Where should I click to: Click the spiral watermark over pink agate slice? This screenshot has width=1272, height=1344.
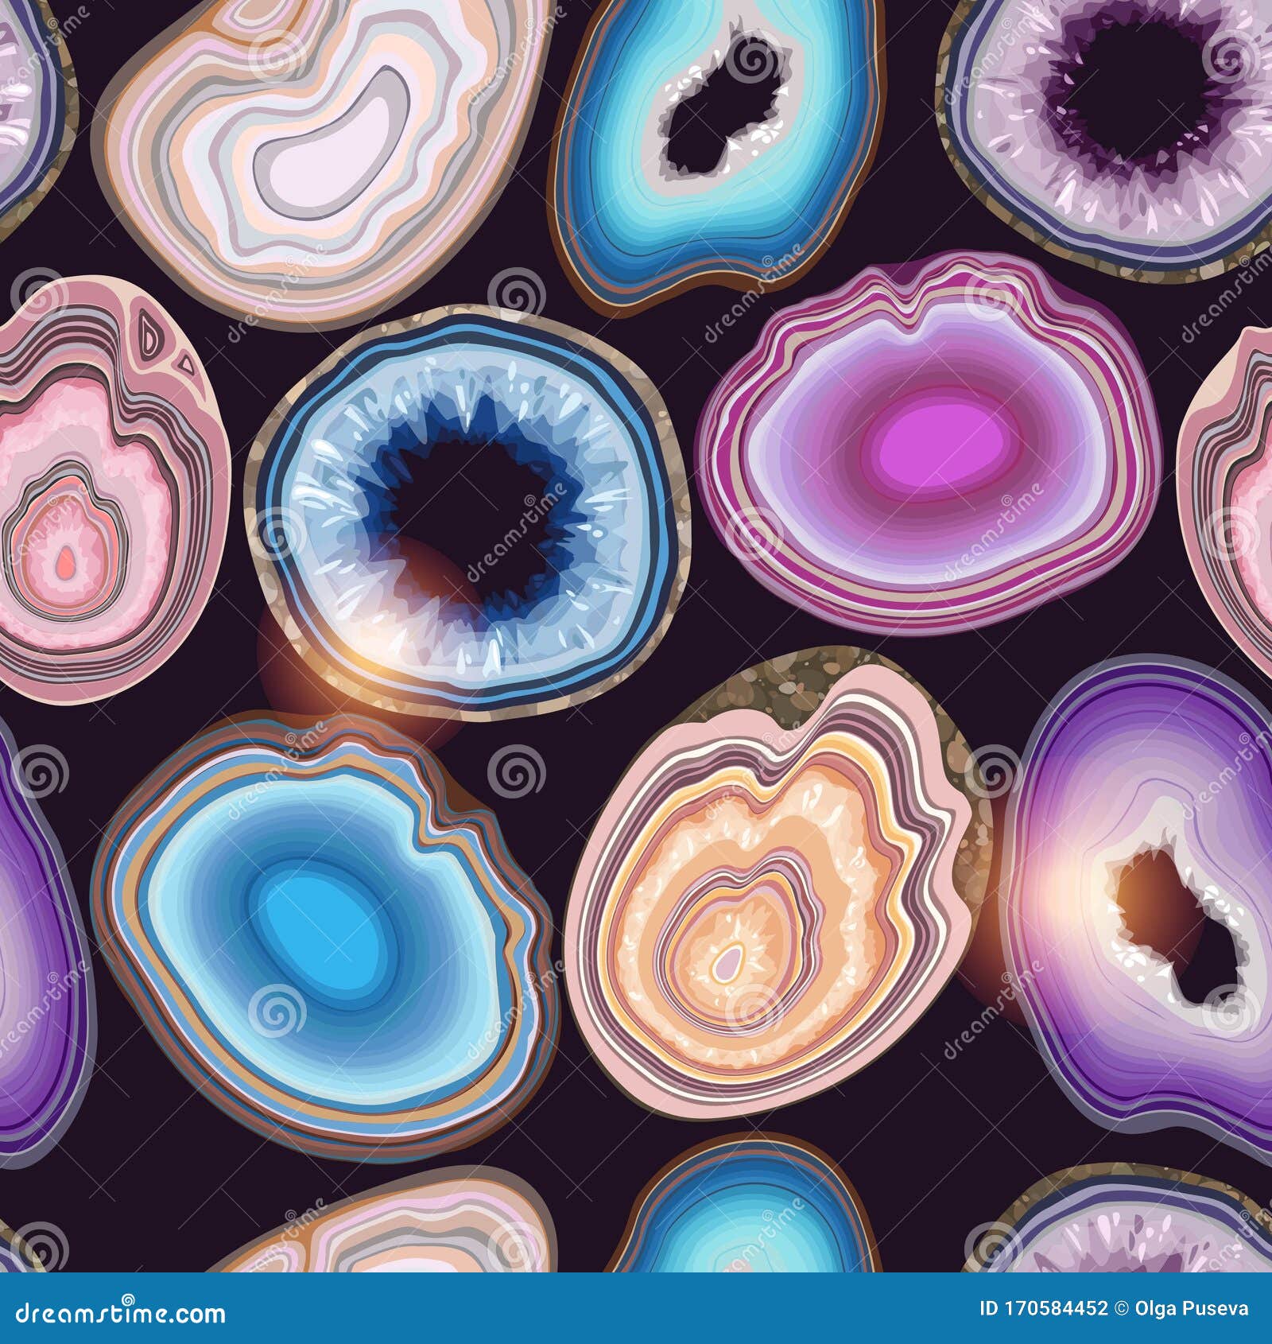[41, 301]
